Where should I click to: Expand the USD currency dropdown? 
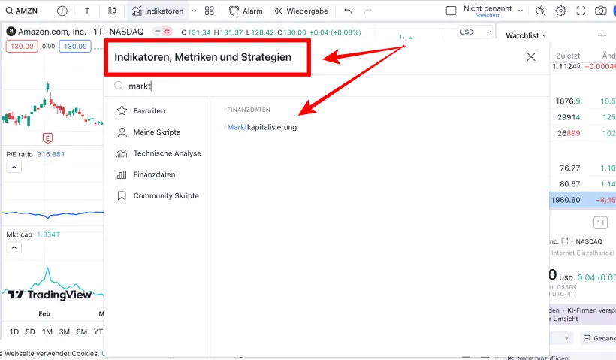tap(476, 32)
